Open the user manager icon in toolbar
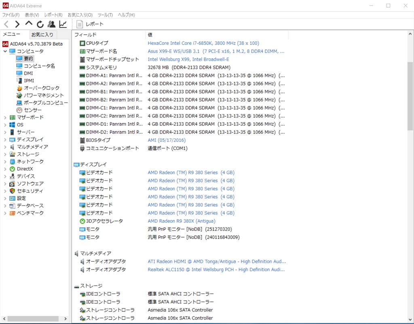 tap(51, 24)
